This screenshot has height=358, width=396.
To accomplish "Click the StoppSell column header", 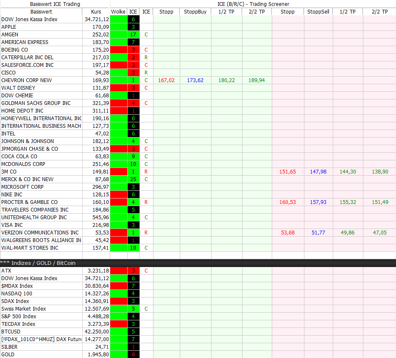I will click(x=318, y=11).
